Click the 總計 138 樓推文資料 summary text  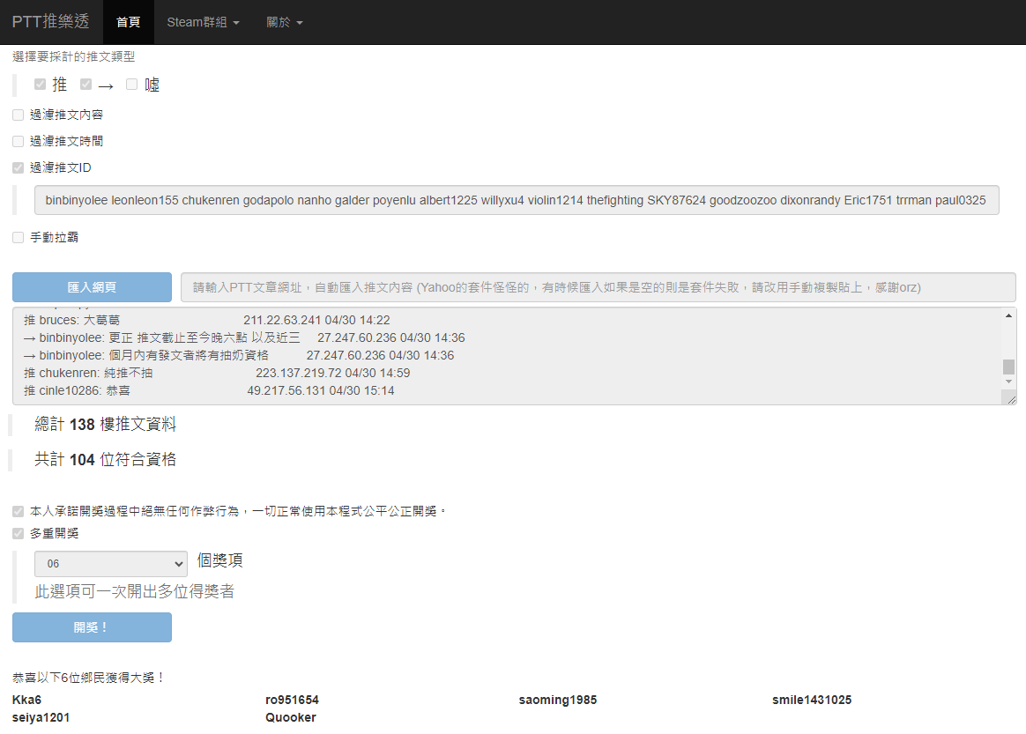[106, 425]
